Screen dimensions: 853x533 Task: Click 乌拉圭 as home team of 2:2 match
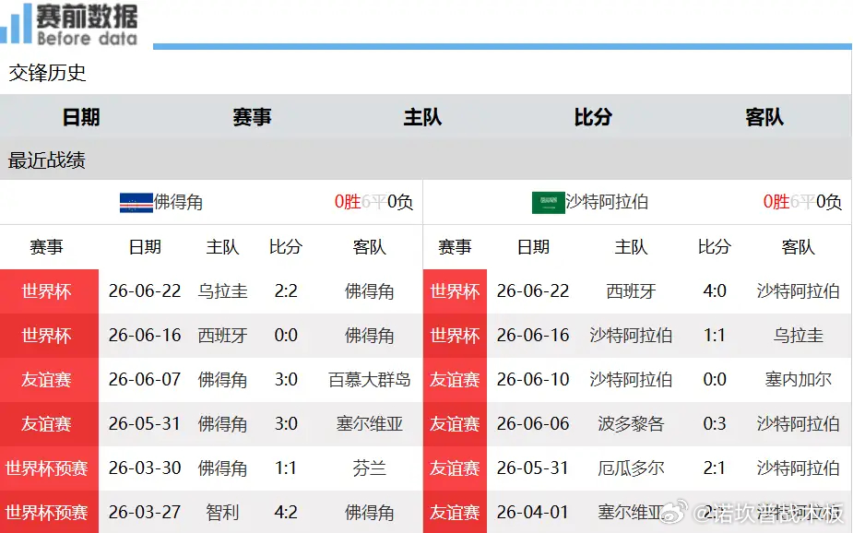tap(222, 291)
